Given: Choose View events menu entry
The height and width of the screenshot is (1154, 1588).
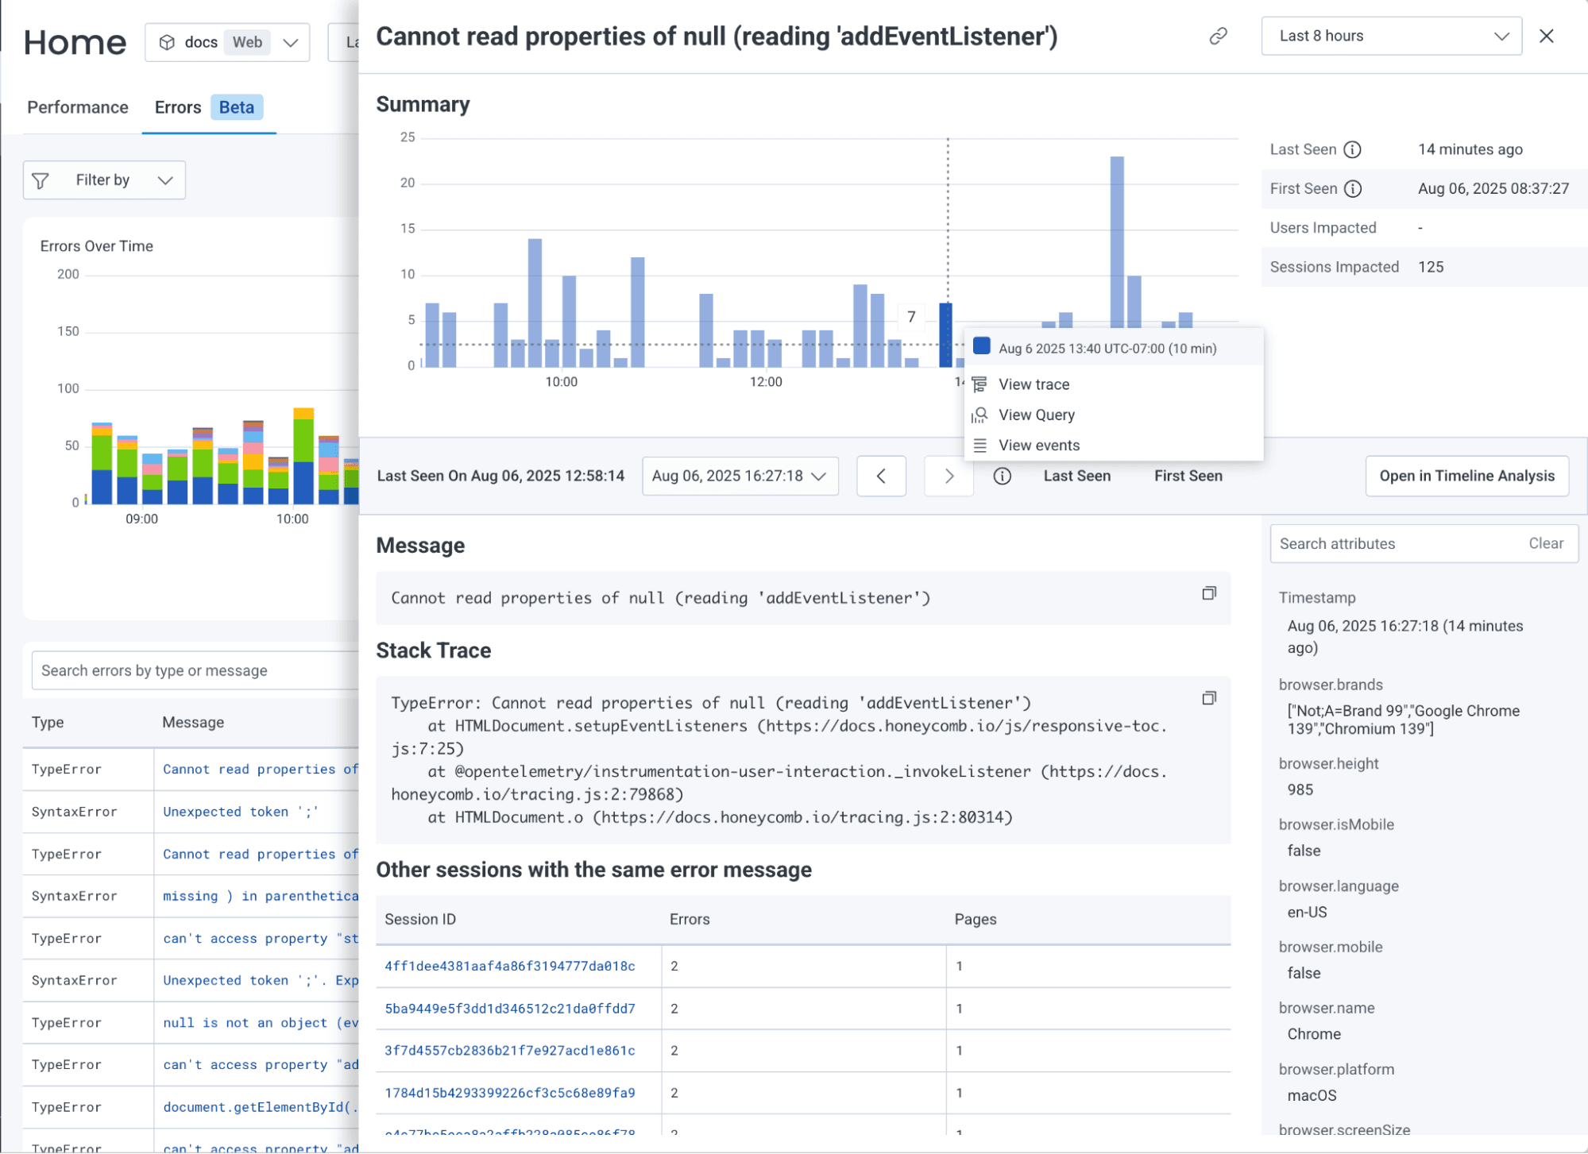Looking at the screenshot, I should [x=1038, y=446].
